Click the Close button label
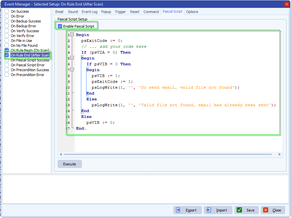This screenshot has width=291, height=218. coord(277,210)
